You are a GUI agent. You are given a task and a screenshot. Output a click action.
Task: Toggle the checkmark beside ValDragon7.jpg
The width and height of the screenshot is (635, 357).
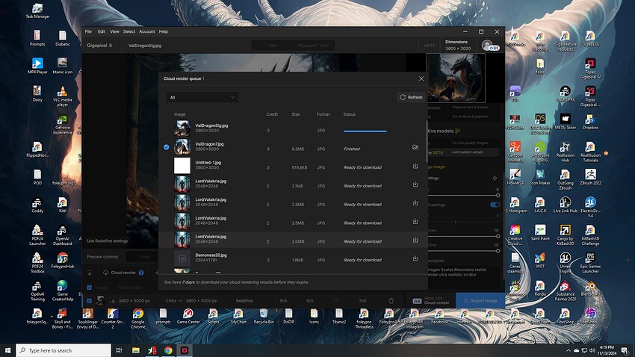coord(167,147)
